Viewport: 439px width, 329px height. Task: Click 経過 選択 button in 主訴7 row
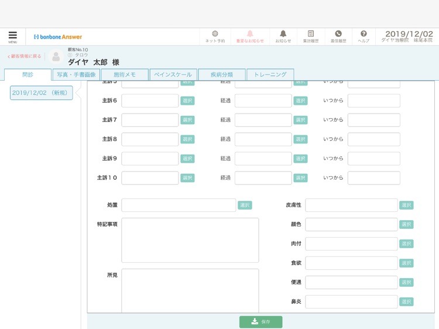pos(300,120)
